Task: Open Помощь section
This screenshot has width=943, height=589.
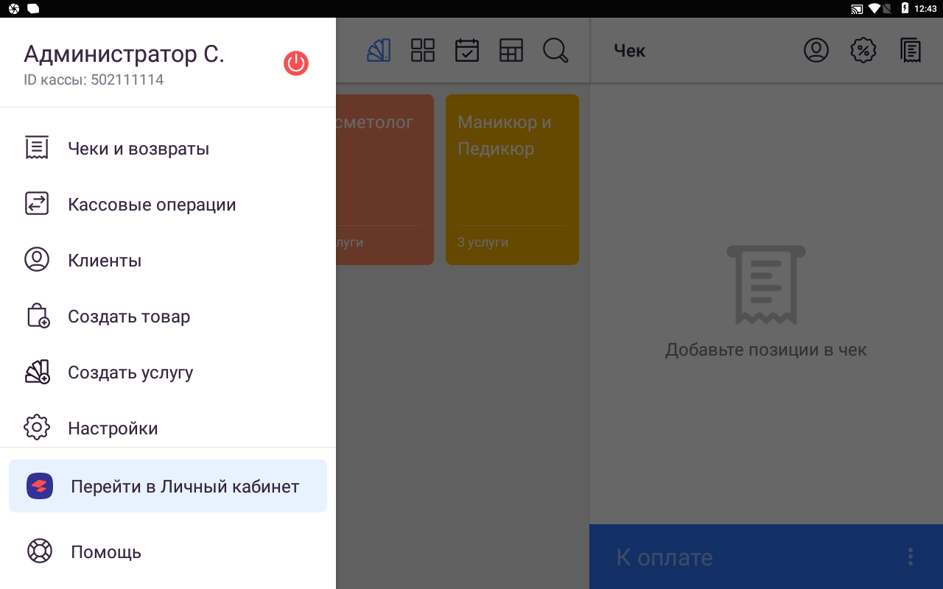Action: (168, 552)
